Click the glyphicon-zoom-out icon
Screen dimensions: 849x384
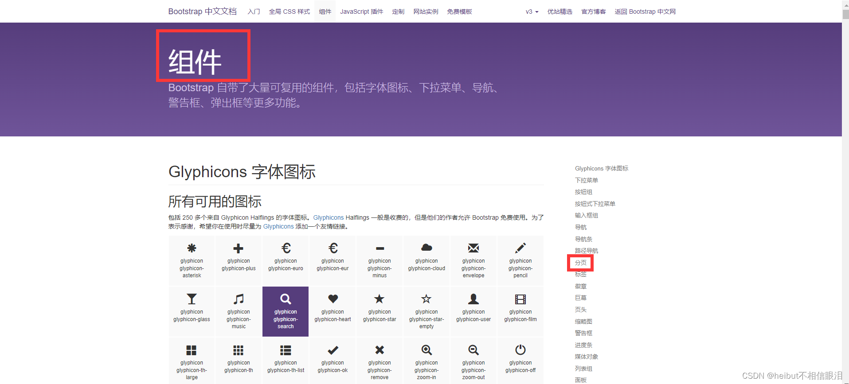coord(473,350)
